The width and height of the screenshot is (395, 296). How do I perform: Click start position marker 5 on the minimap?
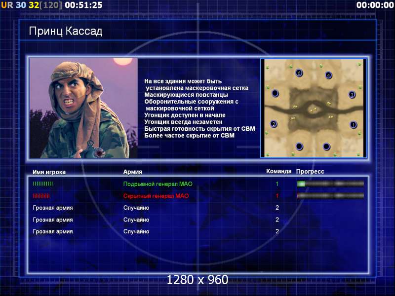tap(299, 73)
